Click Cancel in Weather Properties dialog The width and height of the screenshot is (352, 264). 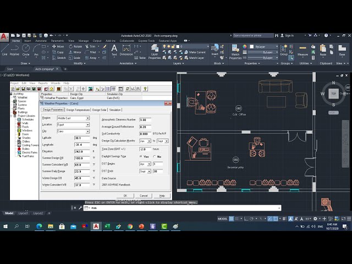click(144, 196)
